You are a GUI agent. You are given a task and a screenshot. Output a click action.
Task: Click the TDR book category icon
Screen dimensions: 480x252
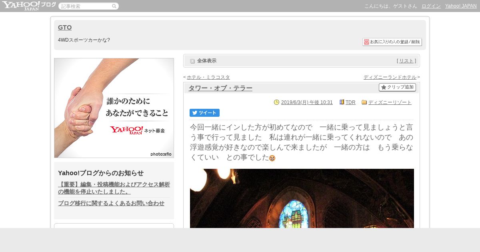pos(342,102)
